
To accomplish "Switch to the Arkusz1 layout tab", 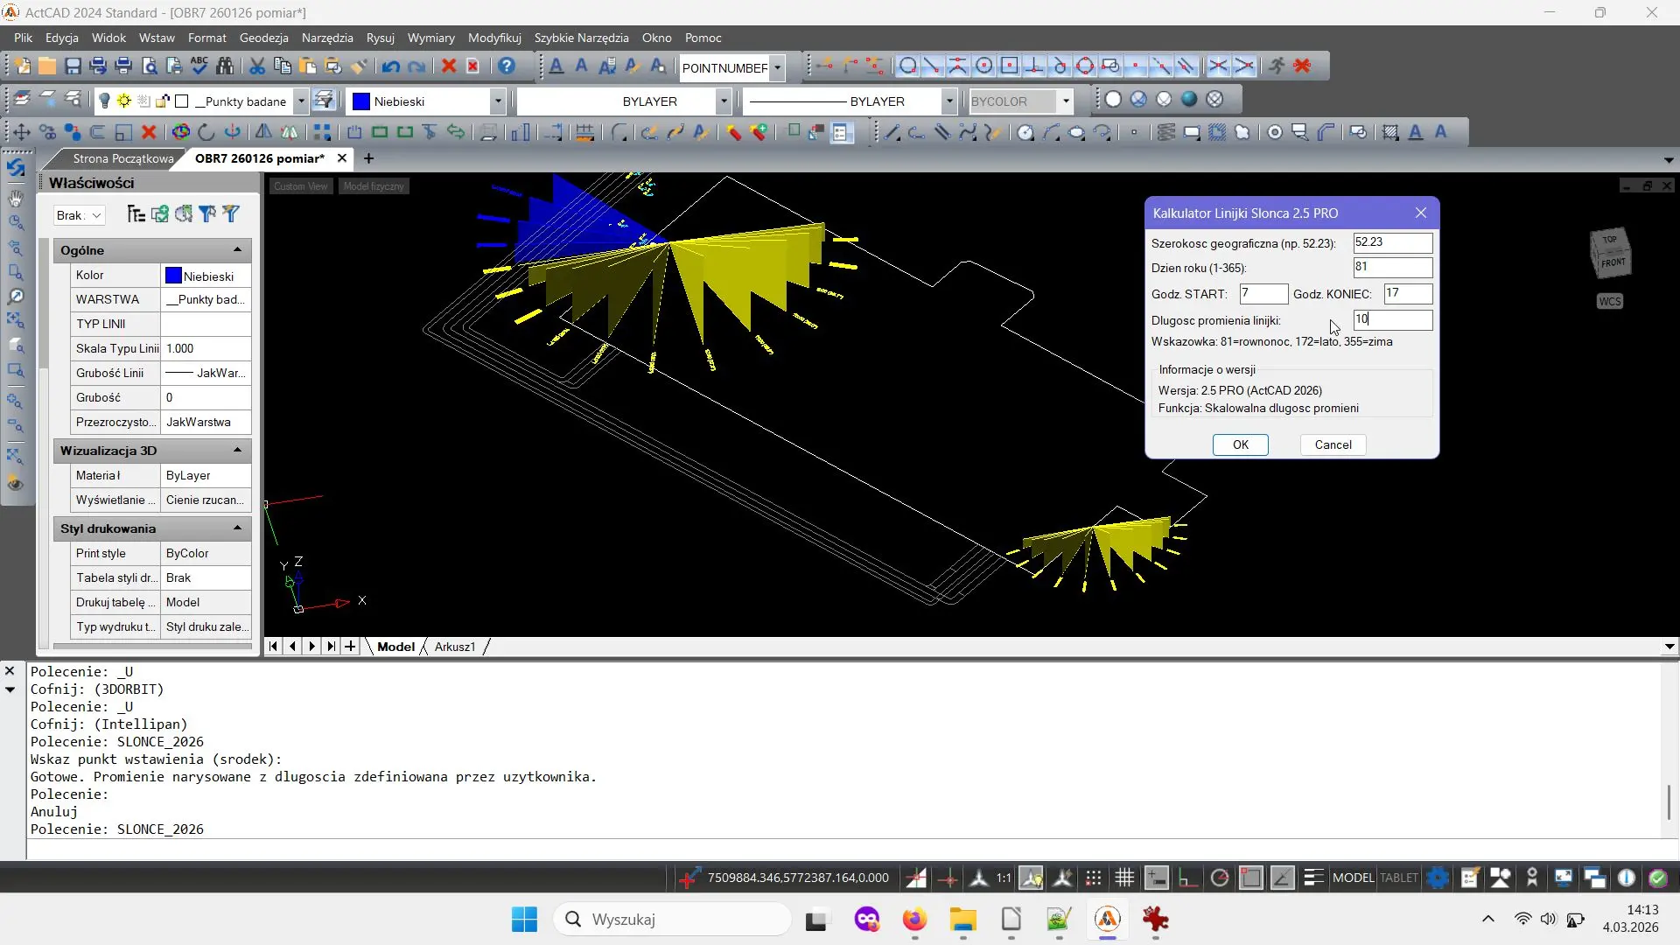I will pos(454,647).
